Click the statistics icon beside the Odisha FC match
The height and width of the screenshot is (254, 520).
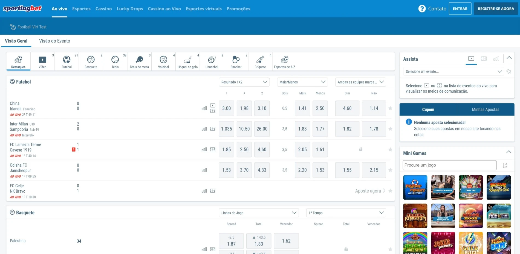point(204,170)
